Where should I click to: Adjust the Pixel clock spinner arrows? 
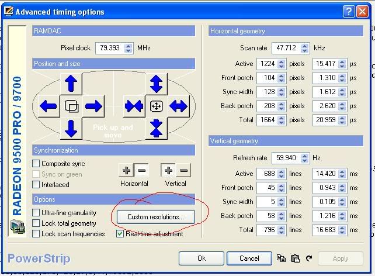[x=128, y=48]
